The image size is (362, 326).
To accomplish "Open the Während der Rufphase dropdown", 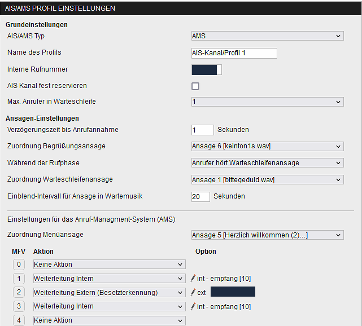I will (267, 163).
